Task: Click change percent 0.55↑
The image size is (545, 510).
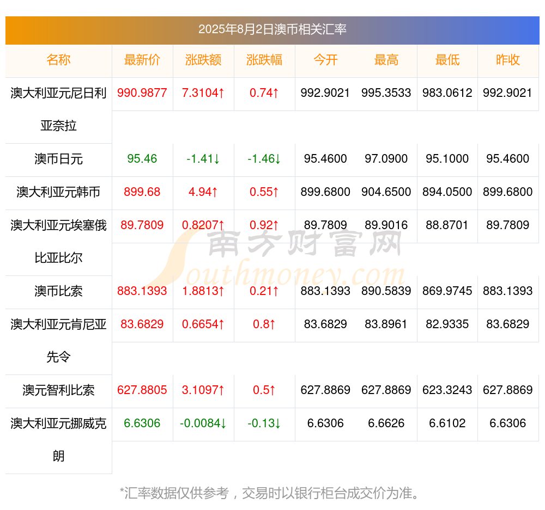Action: pos(264,192)
